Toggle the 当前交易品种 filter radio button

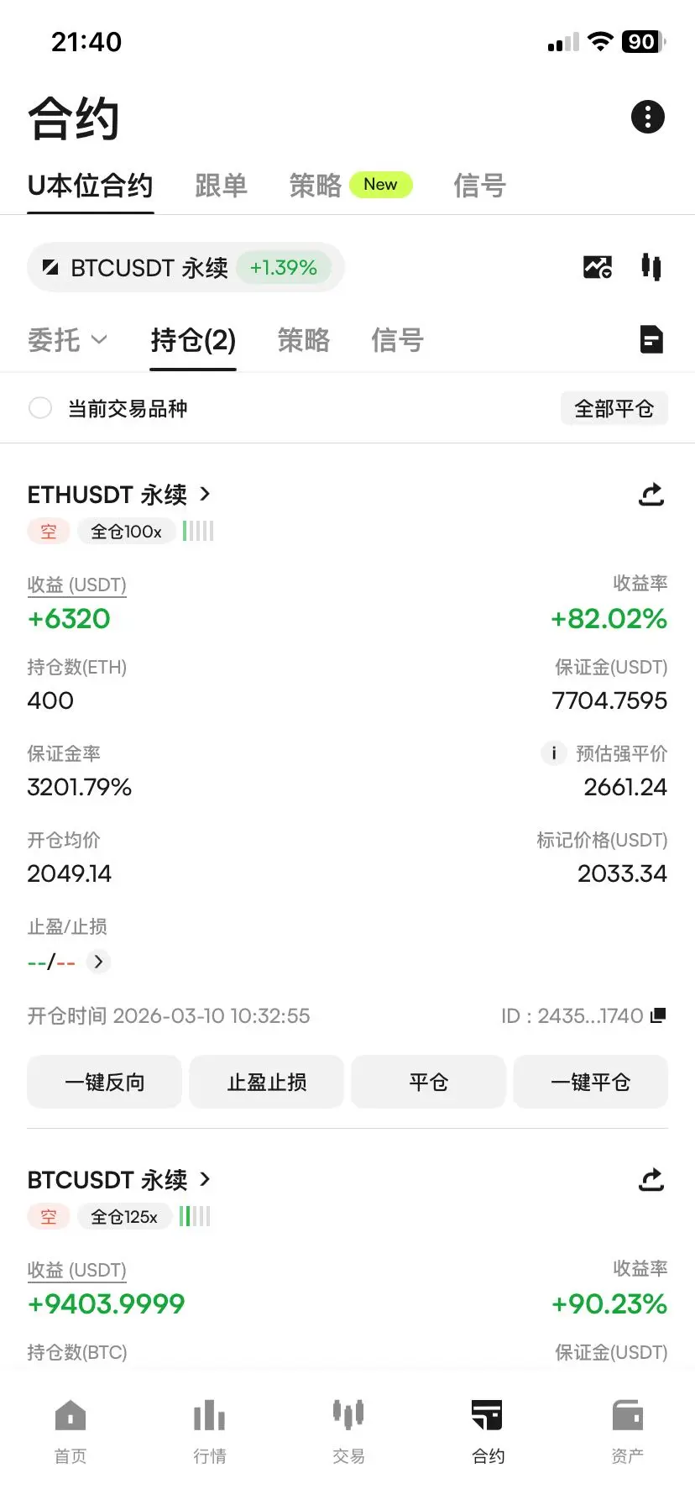pyautogui.click(x=40, y=408)
